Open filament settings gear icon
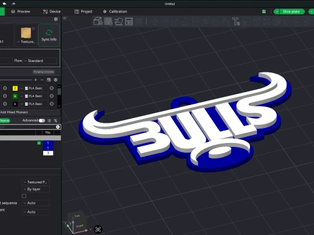The image size is (314, 235). 56,80
